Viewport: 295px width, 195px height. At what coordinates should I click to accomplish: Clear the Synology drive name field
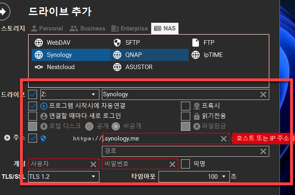click(263, 94)
